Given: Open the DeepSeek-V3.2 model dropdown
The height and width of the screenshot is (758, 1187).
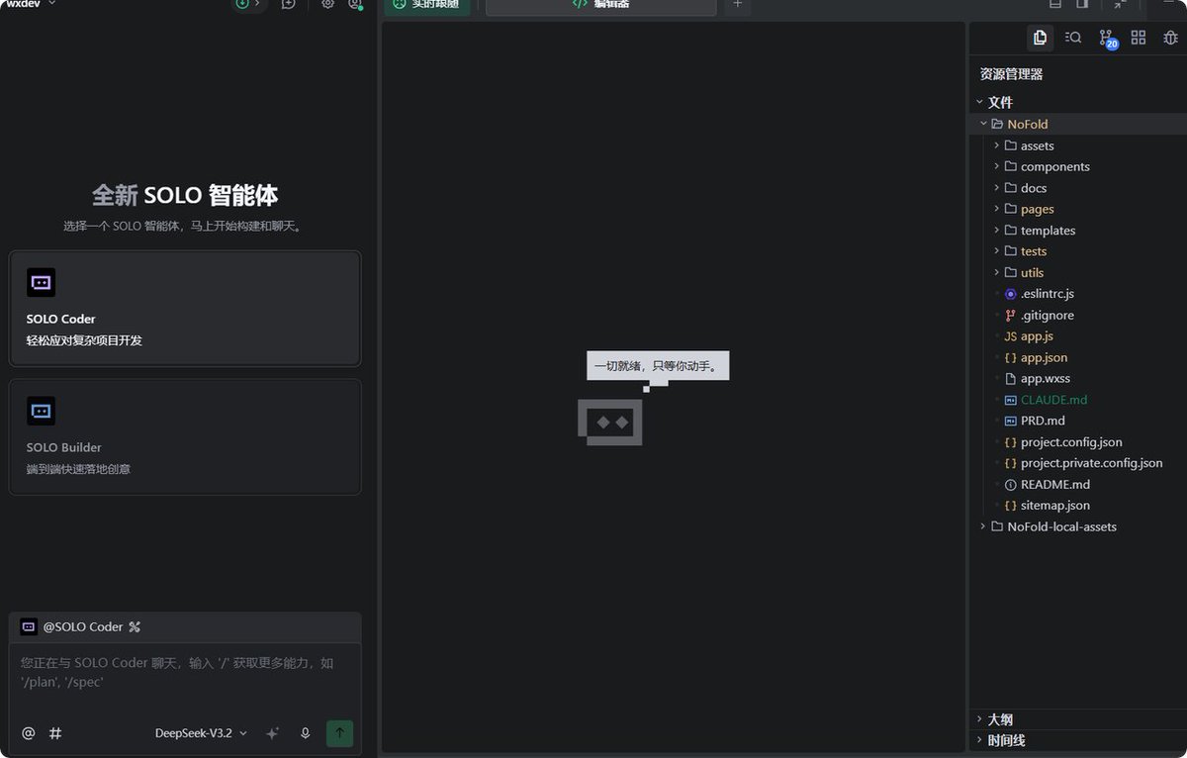Looking at the screenshot, I should (x=201, y=733).
